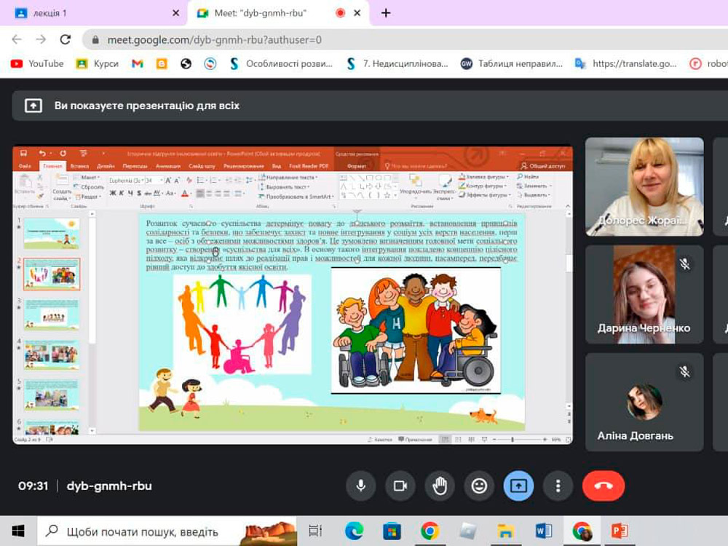728x546 pixels.
Task: Select Дарина Черненко video tile
Action: 644,294
